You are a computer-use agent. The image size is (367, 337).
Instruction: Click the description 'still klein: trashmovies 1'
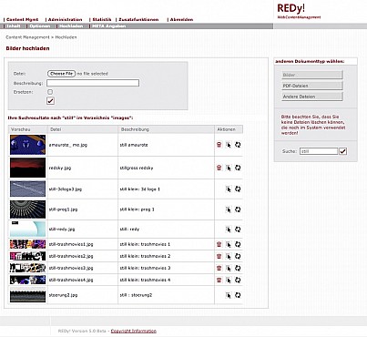pos(145,244)
